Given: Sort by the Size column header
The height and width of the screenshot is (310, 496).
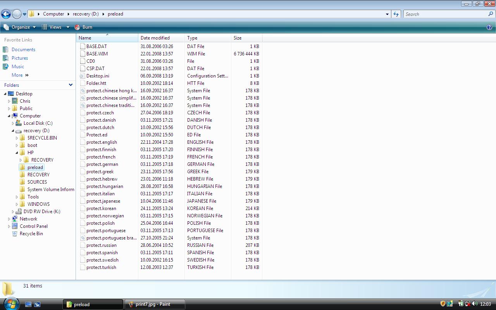Looking at the screenshot, I should pos(247,38).
